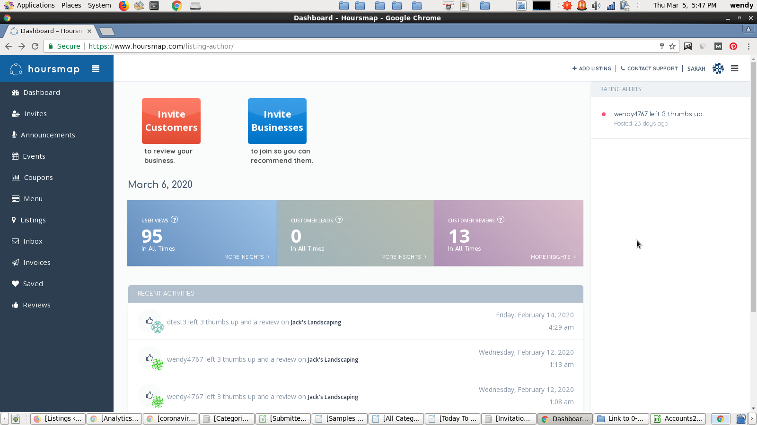Open Chrome three-dot menu

(748, 46)
